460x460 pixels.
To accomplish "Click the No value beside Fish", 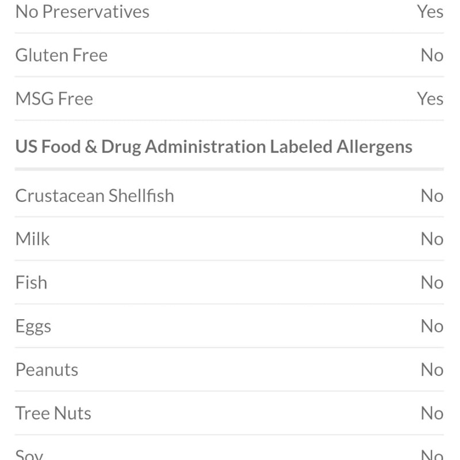I will coord(432,283).
